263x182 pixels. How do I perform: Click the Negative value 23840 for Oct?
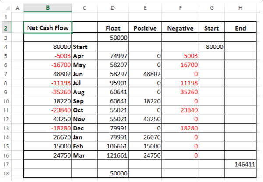point(180,110)
